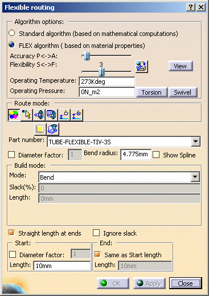
Task: Click the material settings icon beside View
Action: pos(142,67)
